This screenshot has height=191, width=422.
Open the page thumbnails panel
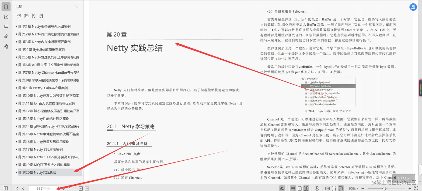(x=6, y=17)
